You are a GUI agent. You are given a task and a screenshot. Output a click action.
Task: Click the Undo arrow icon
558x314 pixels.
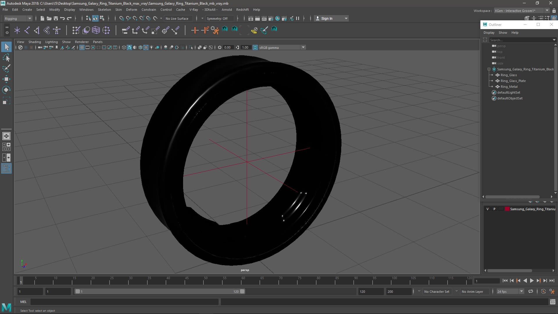pyautogui.click(x=62, y=18)
